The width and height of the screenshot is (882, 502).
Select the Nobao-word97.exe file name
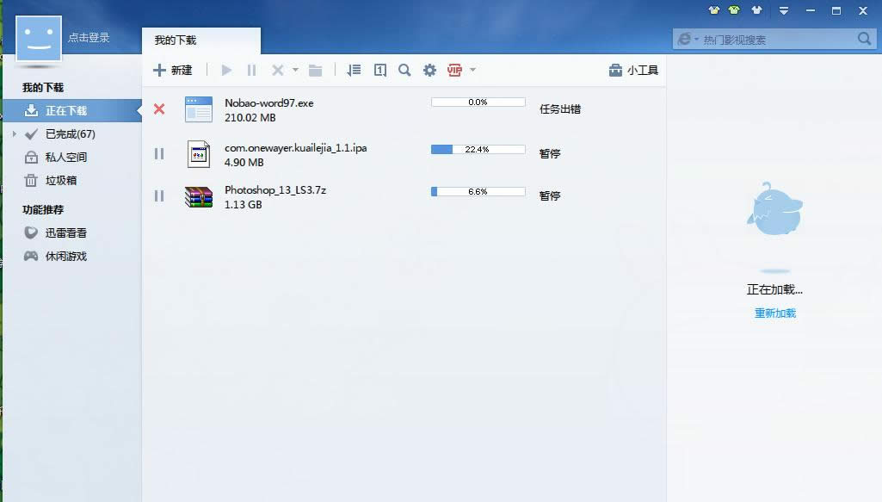coord(268,103)
